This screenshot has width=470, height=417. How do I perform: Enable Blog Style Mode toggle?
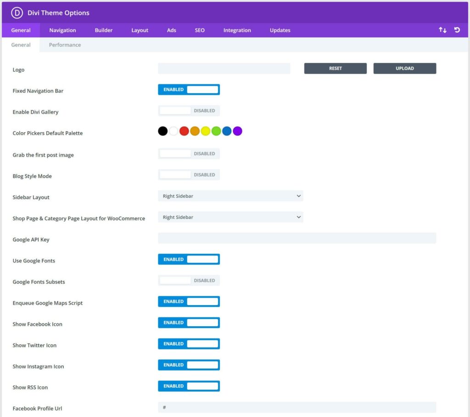coord(189,175)
